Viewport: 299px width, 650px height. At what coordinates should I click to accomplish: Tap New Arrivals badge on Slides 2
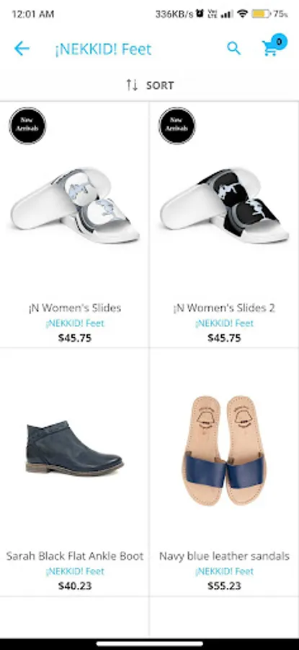click(177, 126)
